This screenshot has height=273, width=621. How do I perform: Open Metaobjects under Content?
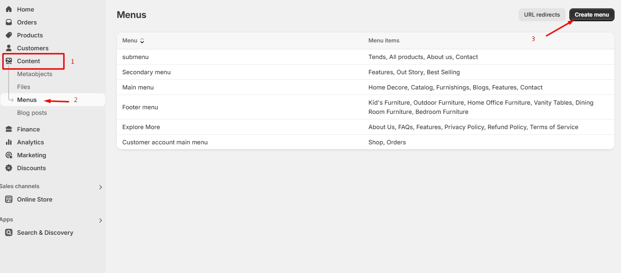pos(35,74)
